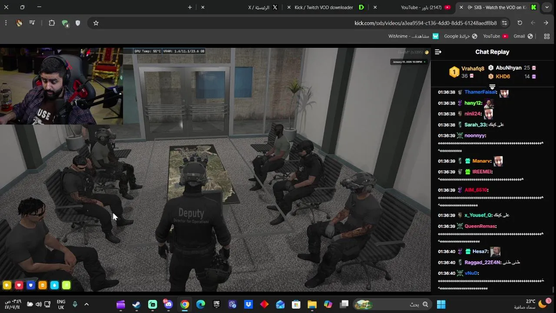Click Hesa7 username in chat

coord(480,252)
